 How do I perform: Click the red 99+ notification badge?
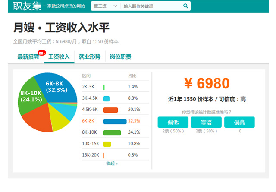[x=42, y=53]
